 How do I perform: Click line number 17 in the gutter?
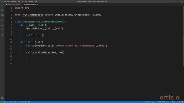pos(11,63)
